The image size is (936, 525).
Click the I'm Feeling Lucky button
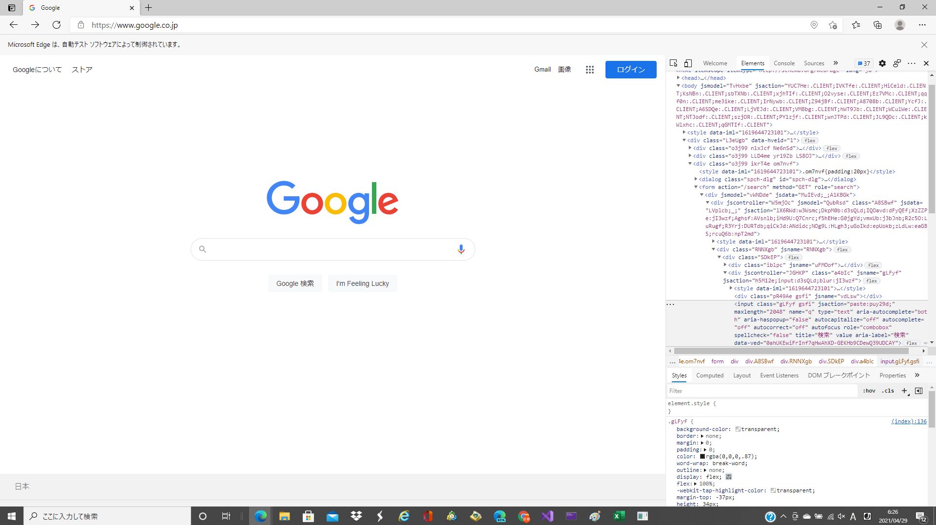tap(362, 283)
